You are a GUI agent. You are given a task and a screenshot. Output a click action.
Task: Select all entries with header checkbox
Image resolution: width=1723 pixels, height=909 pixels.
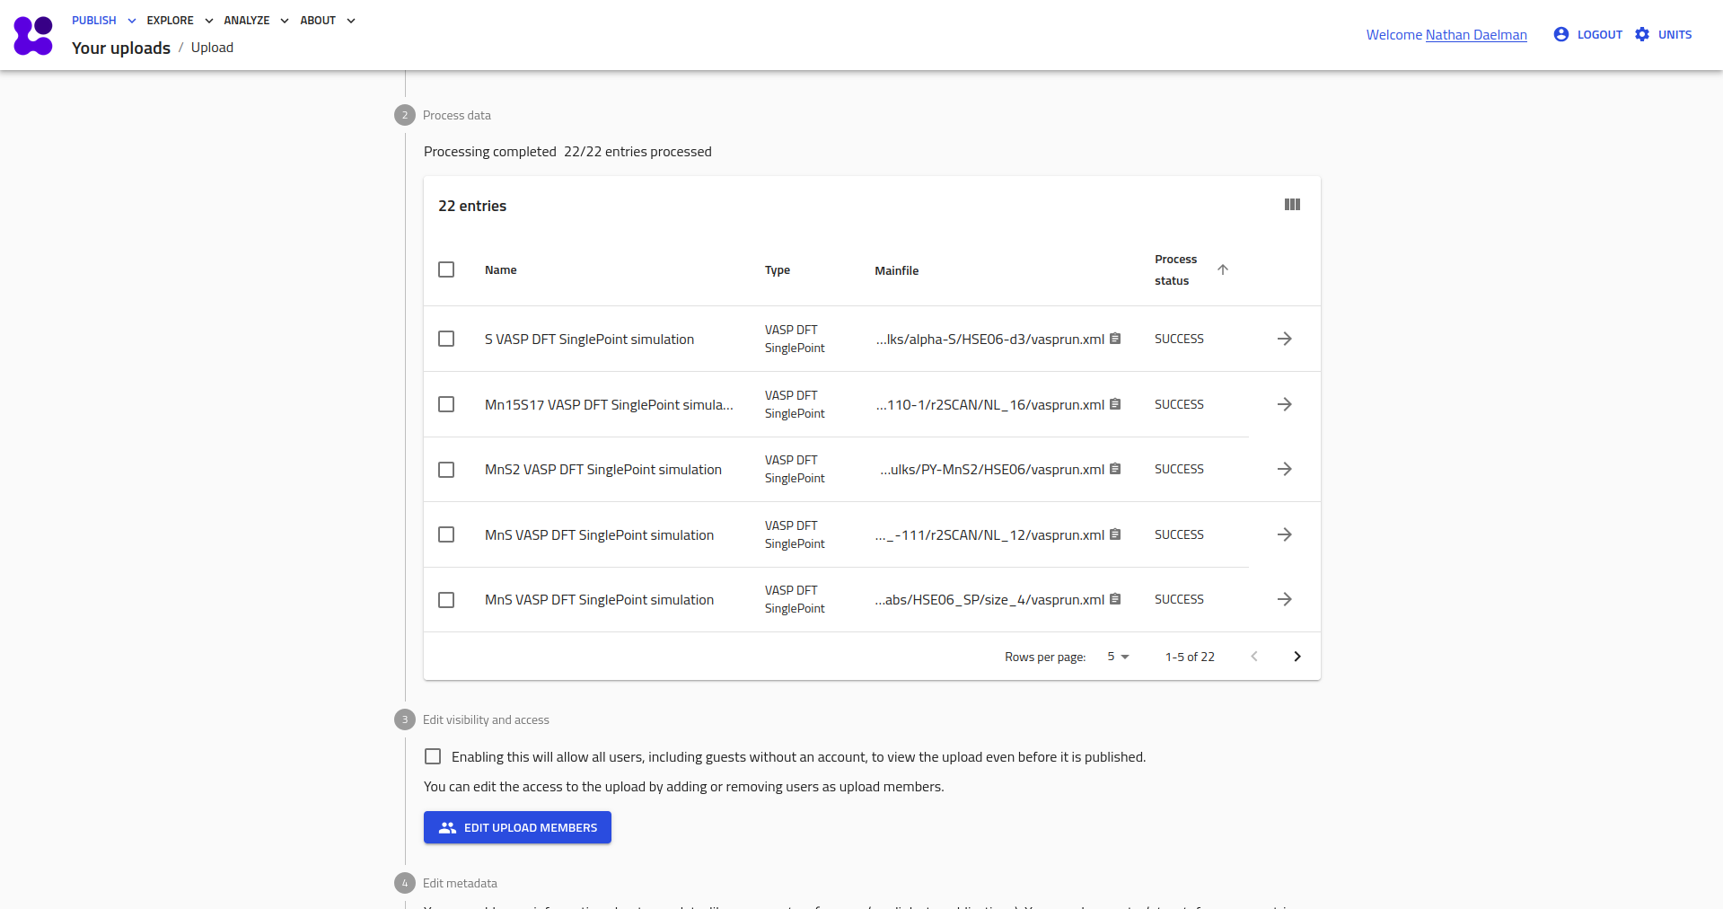pyautogui.click(x=446, y=269)
